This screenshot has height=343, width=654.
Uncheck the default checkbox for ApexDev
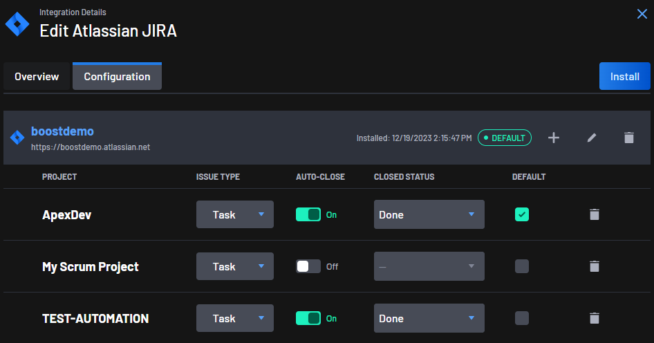[x=522, y=214]
